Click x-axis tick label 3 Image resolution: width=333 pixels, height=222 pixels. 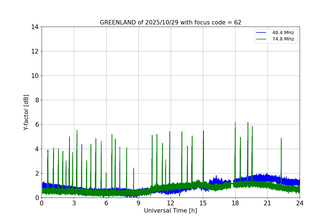(x=74, y=203)
